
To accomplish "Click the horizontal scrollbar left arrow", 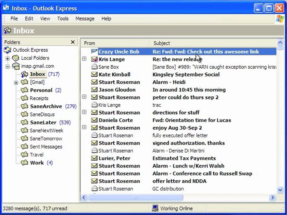I will (84, 197).
